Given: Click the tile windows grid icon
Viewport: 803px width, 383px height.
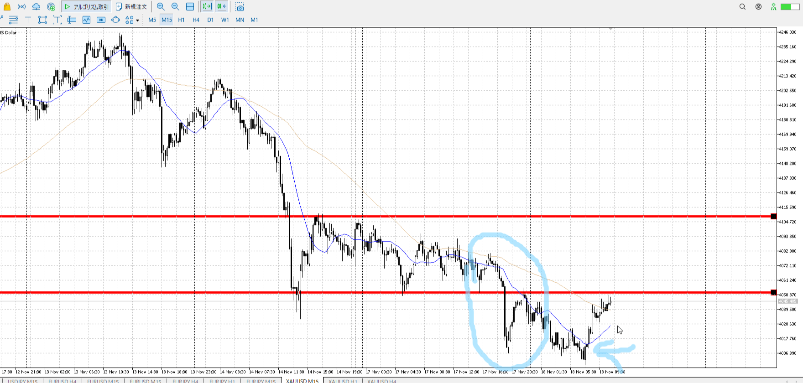Looking at the screenshot, I should click(x=190, y=7).
